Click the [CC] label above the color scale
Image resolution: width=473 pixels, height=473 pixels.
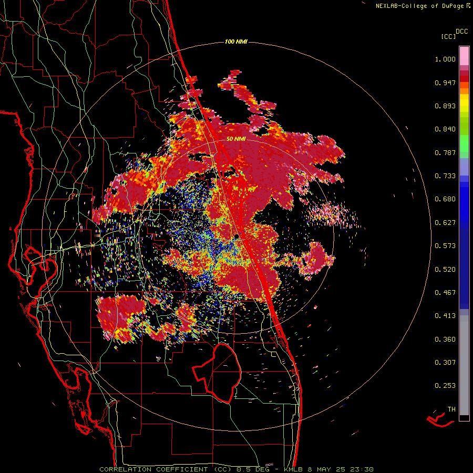point(449,36)
